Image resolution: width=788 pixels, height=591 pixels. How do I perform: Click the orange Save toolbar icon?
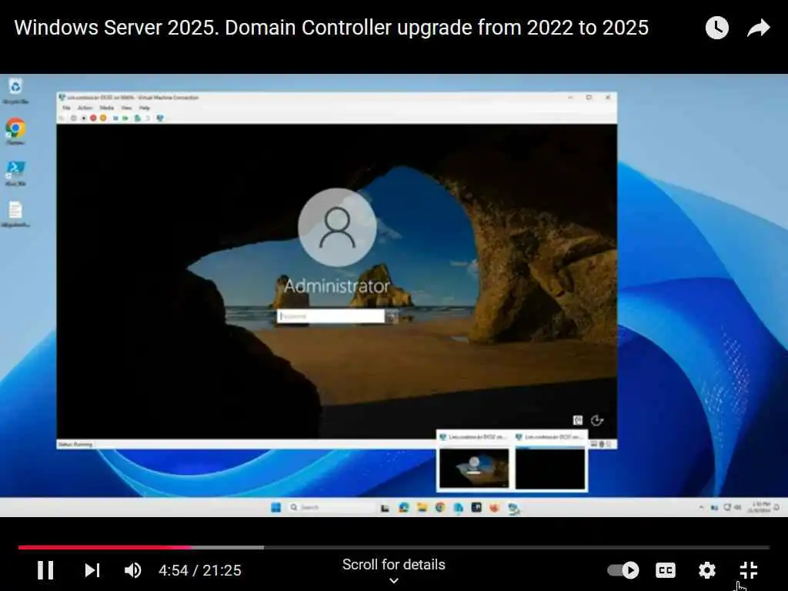[103, 118]
